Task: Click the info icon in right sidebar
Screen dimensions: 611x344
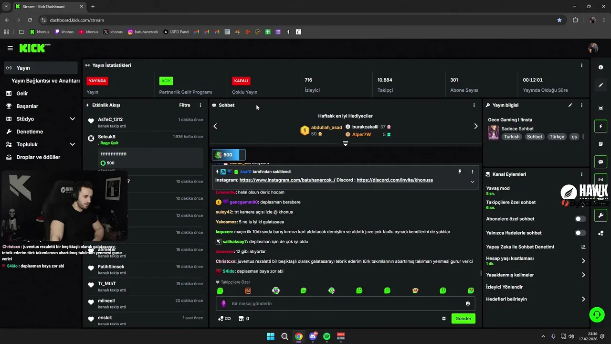Action: [600, 67]
